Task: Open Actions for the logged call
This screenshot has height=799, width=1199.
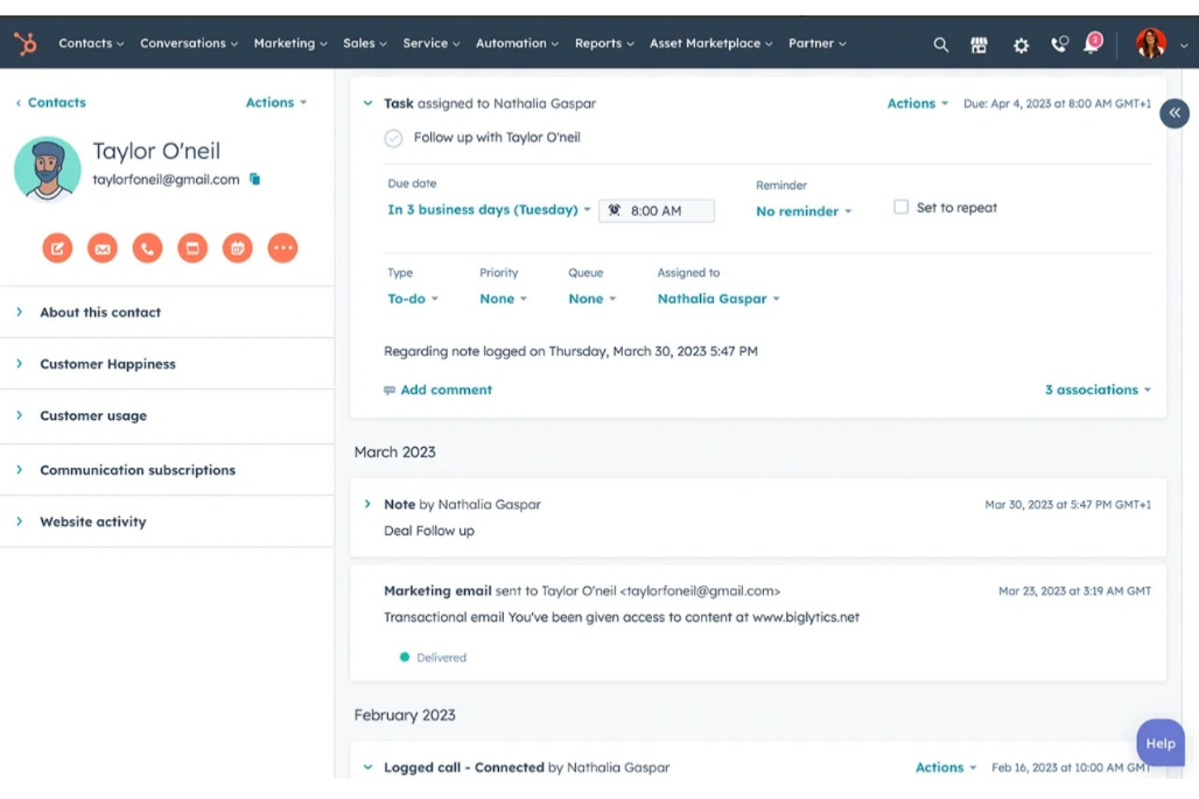Action: pyautogui.click(x=940, y=767)
